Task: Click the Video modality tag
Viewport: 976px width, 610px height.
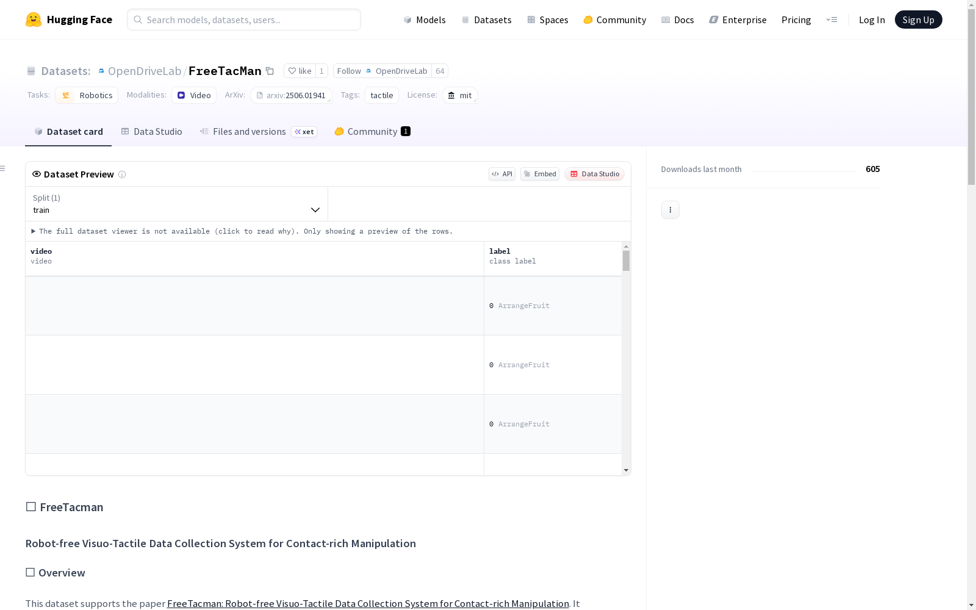Action: pyautogui.click(x=194, y=95)
